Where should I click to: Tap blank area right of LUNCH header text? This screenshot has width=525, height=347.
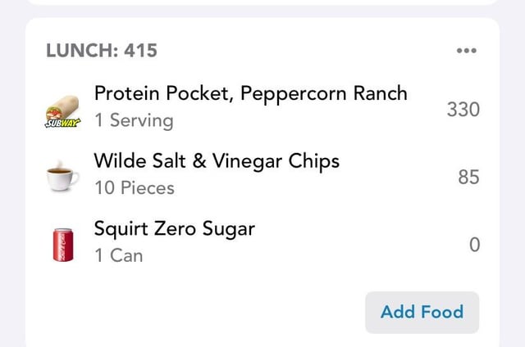[x=304, y=51]
